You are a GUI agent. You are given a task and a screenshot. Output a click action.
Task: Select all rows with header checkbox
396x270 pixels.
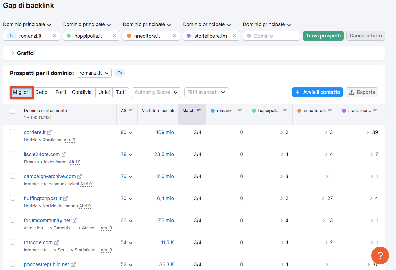click(x=13, y=111)
